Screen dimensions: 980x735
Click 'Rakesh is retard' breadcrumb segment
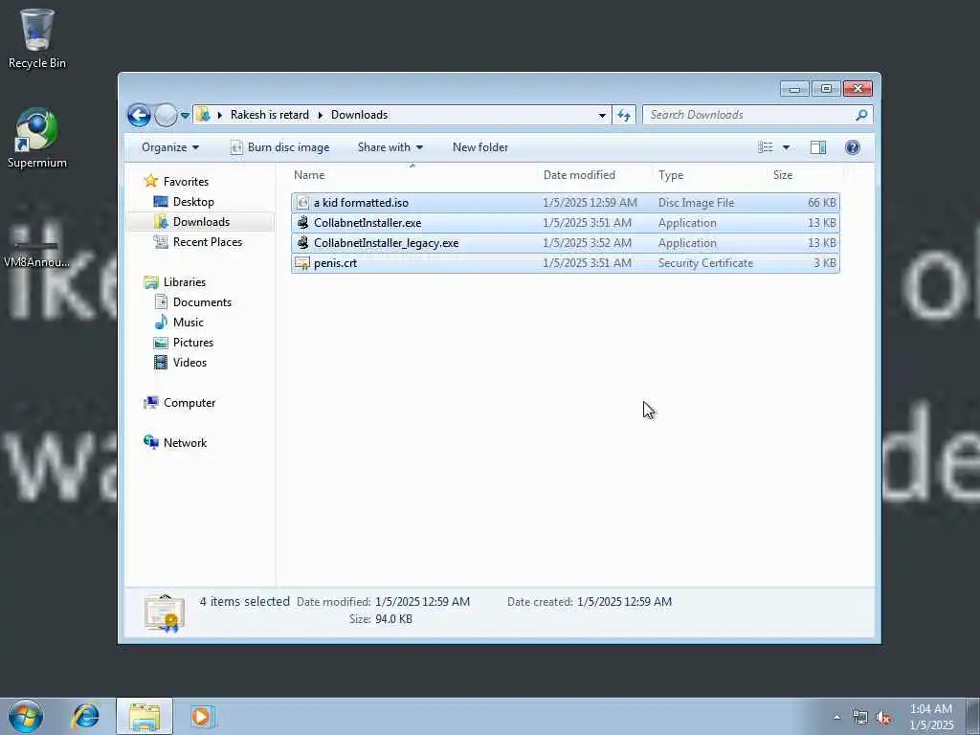pos(269,115)
